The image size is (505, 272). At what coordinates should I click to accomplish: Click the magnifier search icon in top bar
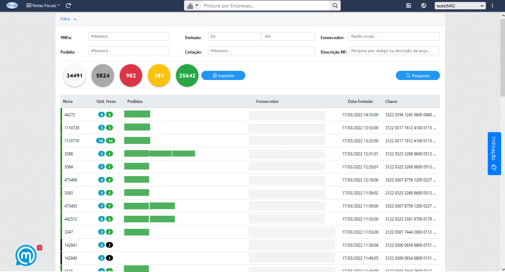point(335,6)
